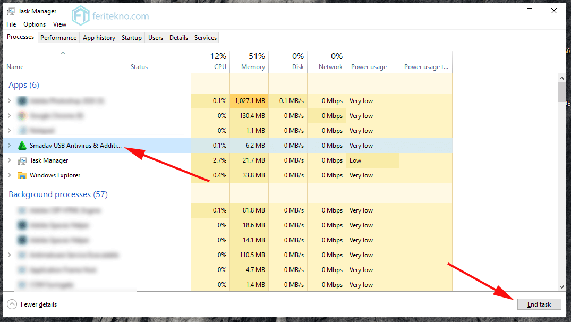Image resolution: width=571 pixels, height=322 pixels.
Task: Click the 81.8 MB memory cell
Action: (249, 210)
